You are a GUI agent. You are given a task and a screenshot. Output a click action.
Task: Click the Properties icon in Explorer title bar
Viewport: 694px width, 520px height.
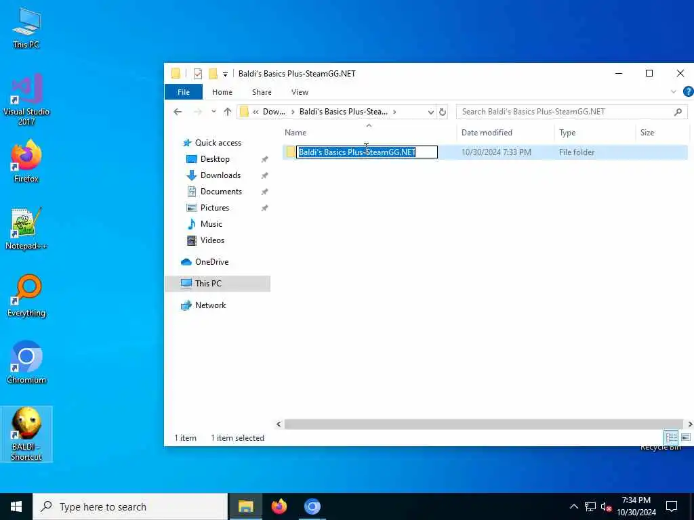(x=198, y=73)
